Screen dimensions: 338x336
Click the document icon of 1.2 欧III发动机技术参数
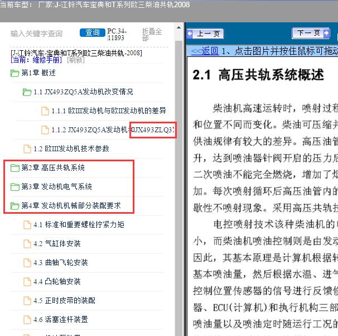tap(27, 149)
